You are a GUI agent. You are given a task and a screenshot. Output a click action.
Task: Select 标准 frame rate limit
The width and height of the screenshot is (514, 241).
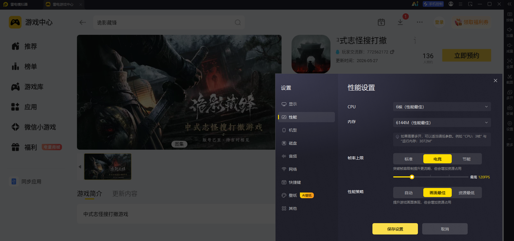coord(409,159)
